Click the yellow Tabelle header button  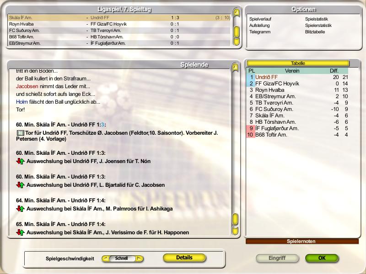coord(298,63)
